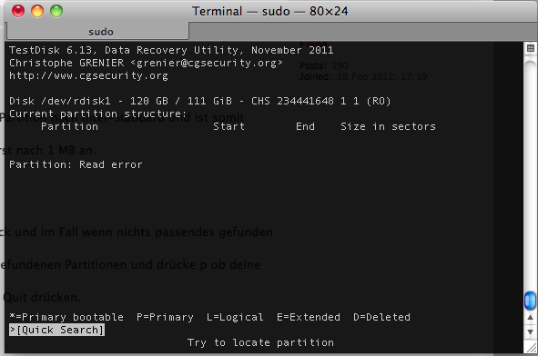Click the red close window button
The height and width of the screenshot is (356, 538).
pos(18,11)
